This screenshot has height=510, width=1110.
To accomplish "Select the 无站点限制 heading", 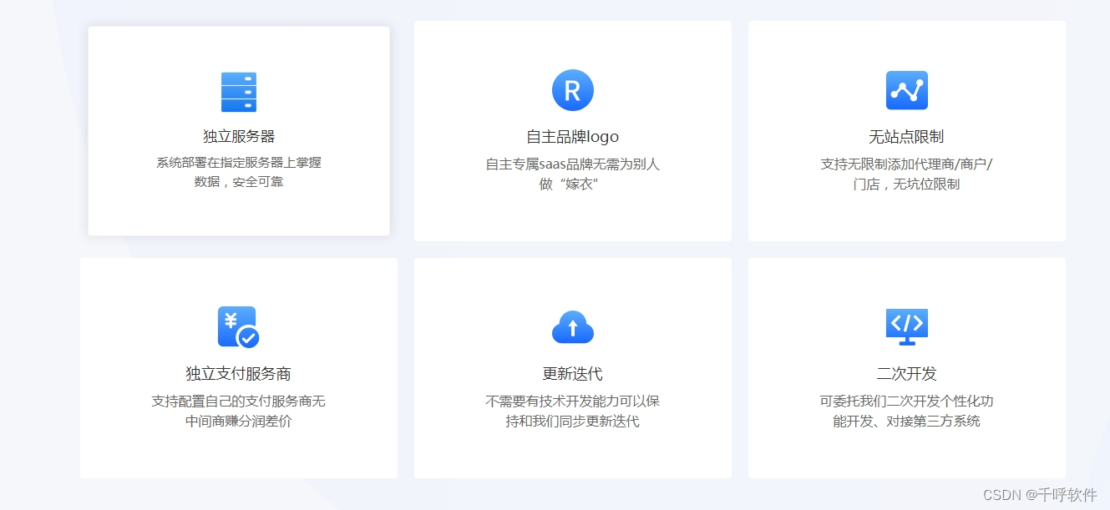I will coord(907,137).
